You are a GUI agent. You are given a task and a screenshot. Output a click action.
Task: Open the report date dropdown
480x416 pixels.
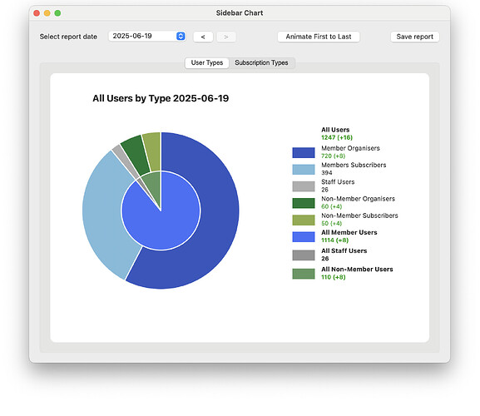(x=147, y=36)
